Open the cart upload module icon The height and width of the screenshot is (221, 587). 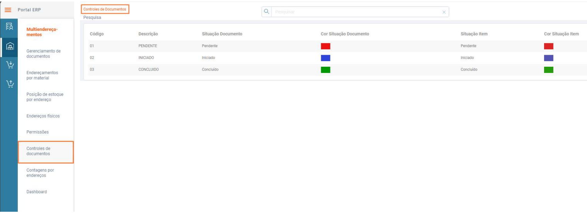pyautogui.click(x=9, y=84)
